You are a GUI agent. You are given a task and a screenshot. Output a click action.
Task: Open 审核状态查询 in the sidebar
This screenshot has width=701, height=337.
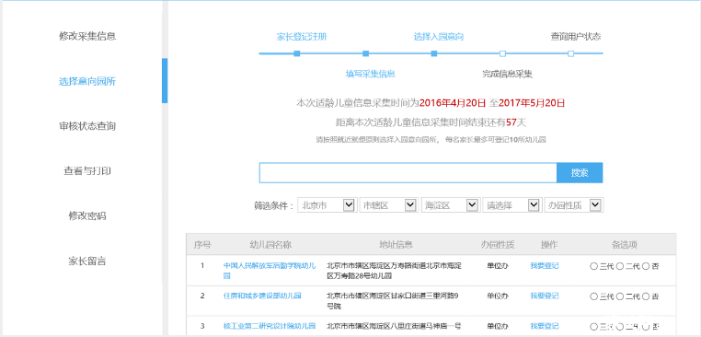click(x=87, y=126)
